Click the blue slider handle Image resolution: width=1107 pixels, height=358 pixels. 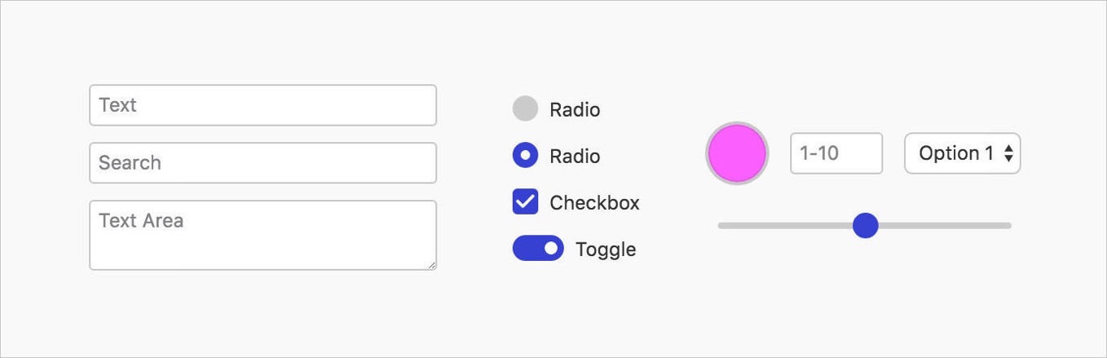865,226
